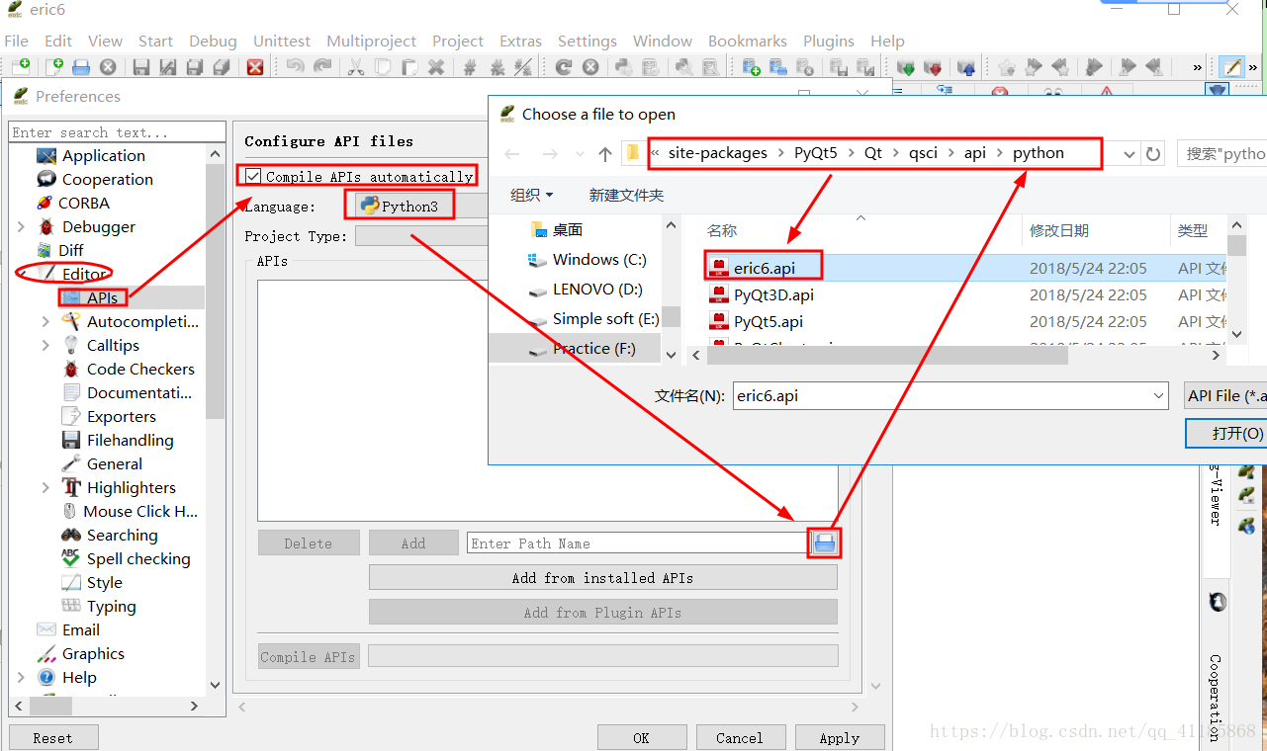Click the OK button in Preferences
This screenshot has height=751, width=1267.
641,738
